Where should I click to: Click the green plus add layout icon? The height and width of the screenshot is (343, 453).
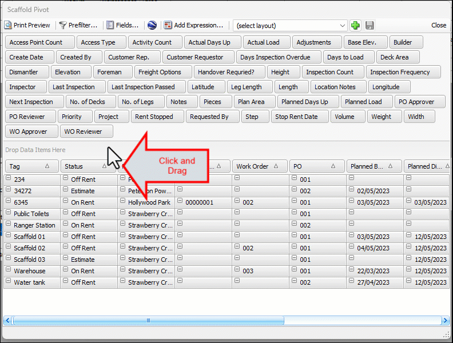[x=356, y=25]
